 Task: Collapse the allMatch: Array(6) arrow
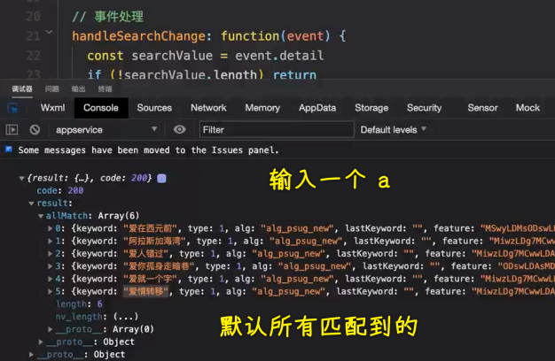[x=41, y=216]
